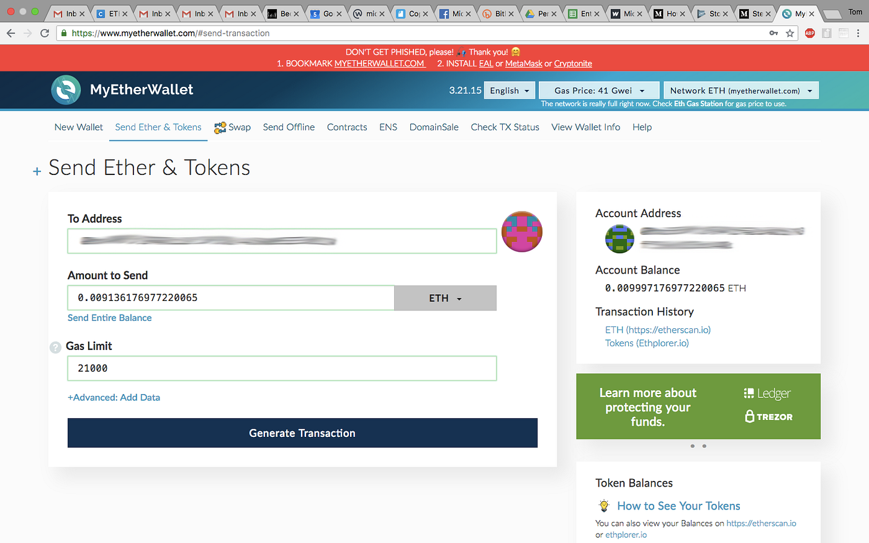Image resolution: width=869 pixels, height=543 pixels.
Task: Click the browser back arrow
Action: pyautogui.click(x=11, y=33)
